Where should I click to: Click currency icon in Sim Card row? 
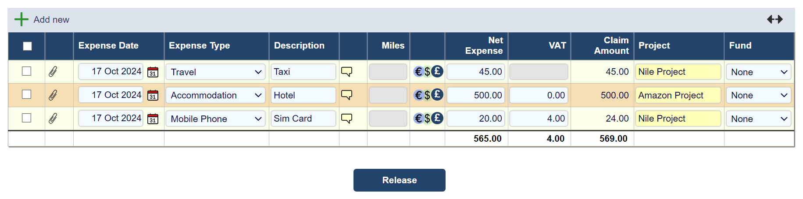tap(428, 118)
